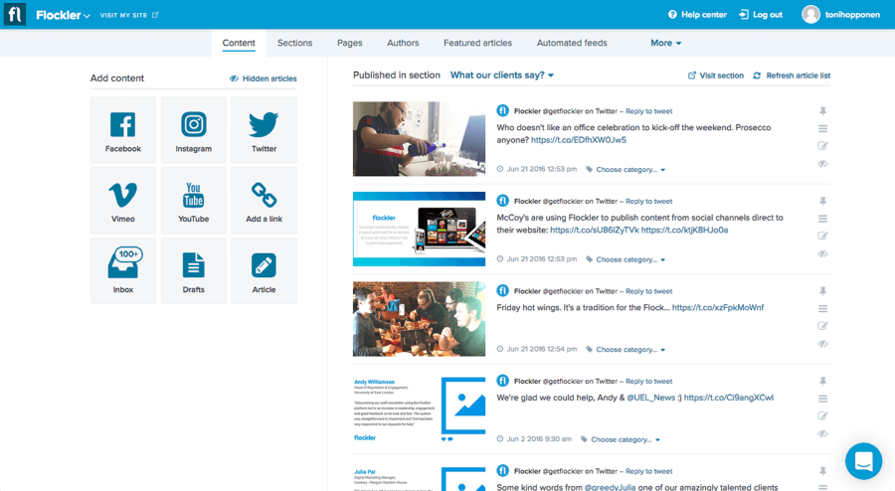Pin the Prosecco office celebration tweet
Viewport: 895px width, 491px height.
coord(822,110)
